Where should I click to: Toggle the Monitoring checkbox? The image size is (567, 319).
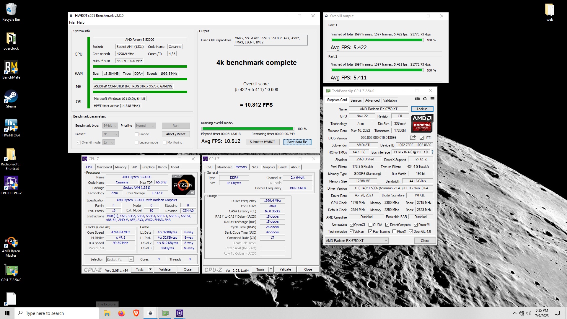pyautogui.click(x=164, y=142)
